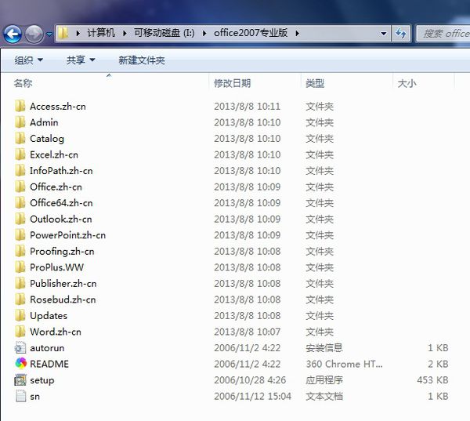Viewport: 470px width, 421px height.
Task: Focus the 搜索 office search box
Action: (443, 33)
